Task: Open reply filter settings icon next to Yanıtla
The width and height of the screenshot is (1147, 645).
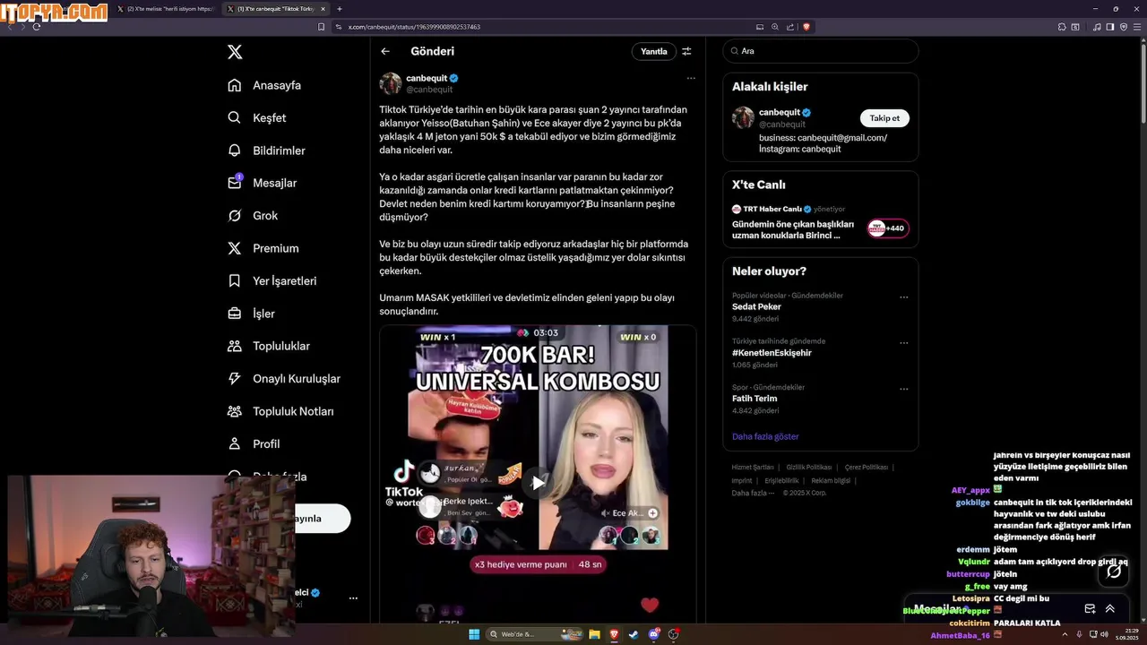Action: pos(686,51)
